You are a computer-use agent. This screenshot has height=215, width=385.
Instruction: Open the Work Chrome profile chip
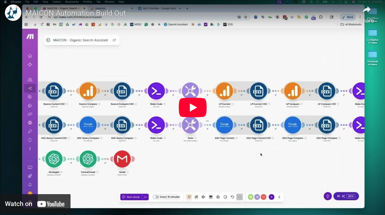tap(348, 17)
